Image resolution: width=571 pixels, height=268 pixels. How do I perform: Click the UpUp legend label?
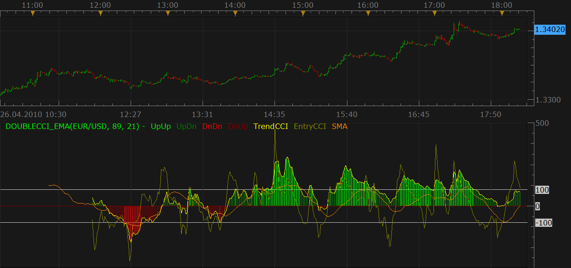coord(161,126)
